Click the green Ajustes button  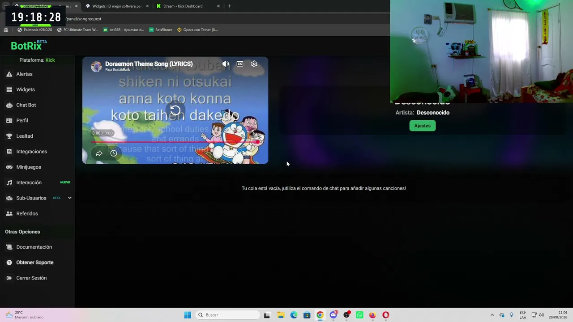point(422,126)
